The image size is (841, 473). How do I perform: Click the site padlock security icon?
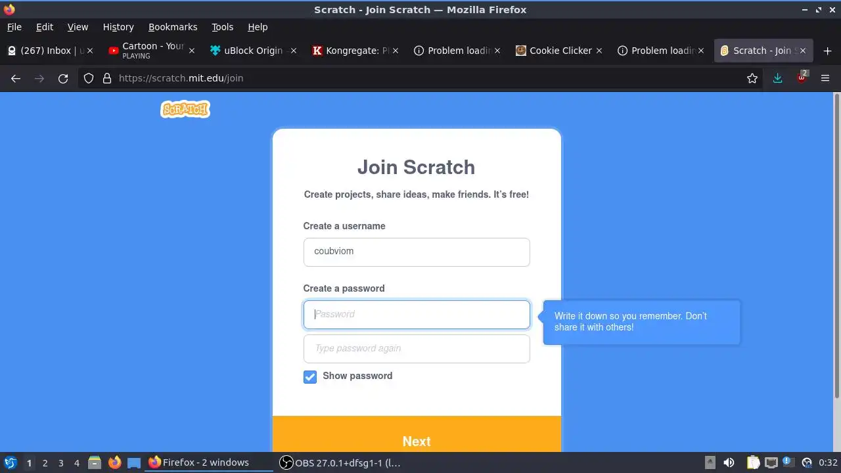pyautogui.click(x=106, y=78)
